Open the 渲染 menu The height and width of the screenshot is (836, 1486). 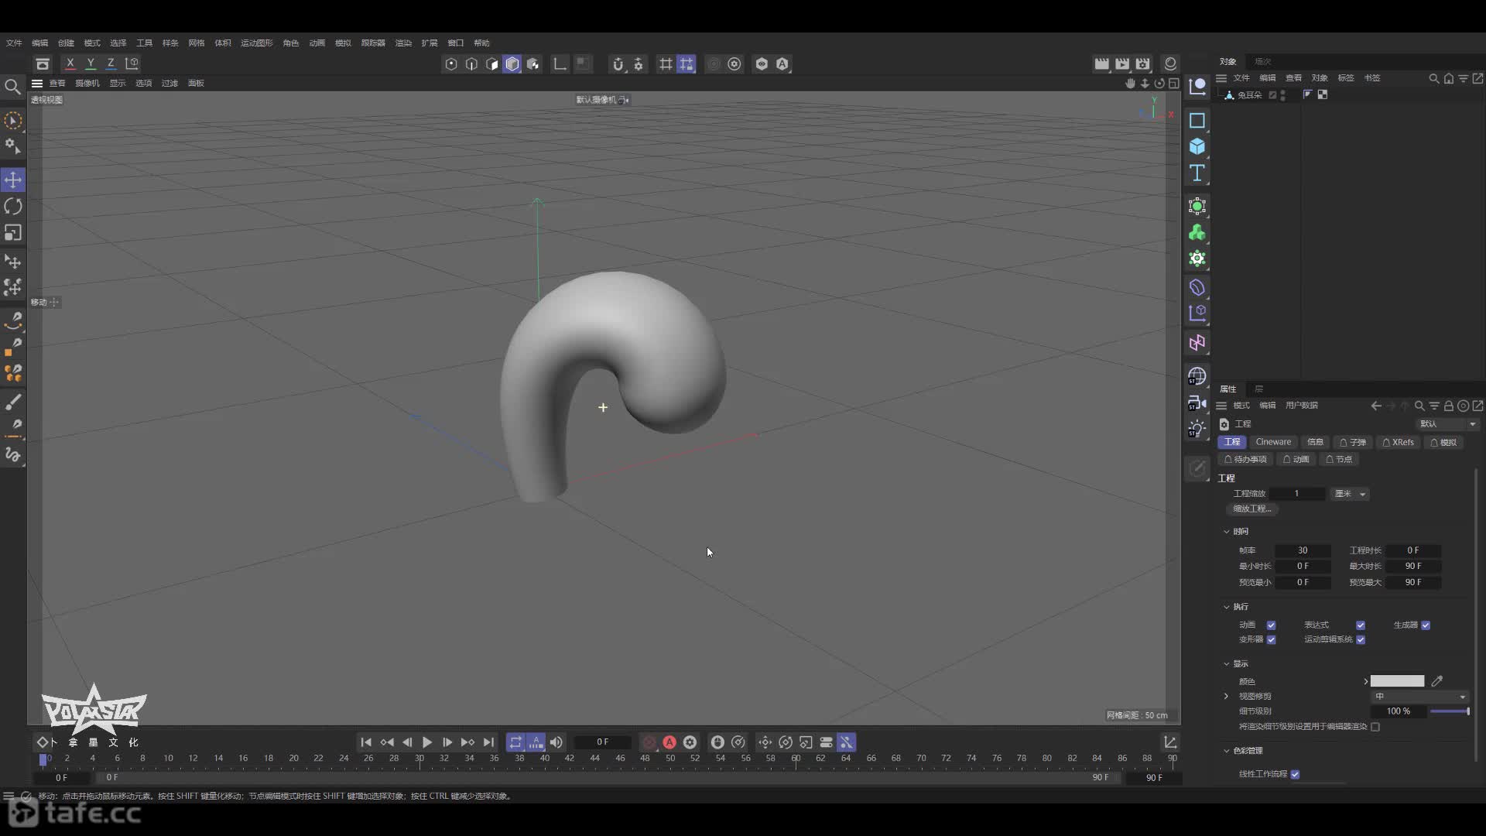[403, 43]
